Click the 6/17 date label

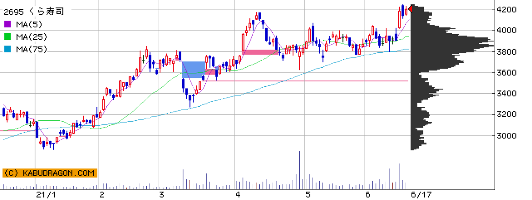421,195
